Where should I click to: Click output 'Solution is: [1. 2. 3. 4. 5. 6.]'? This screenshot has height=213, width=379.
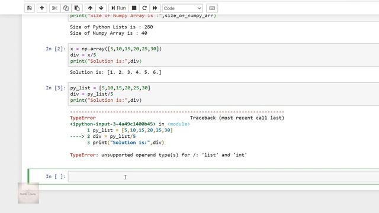(115, 72)
